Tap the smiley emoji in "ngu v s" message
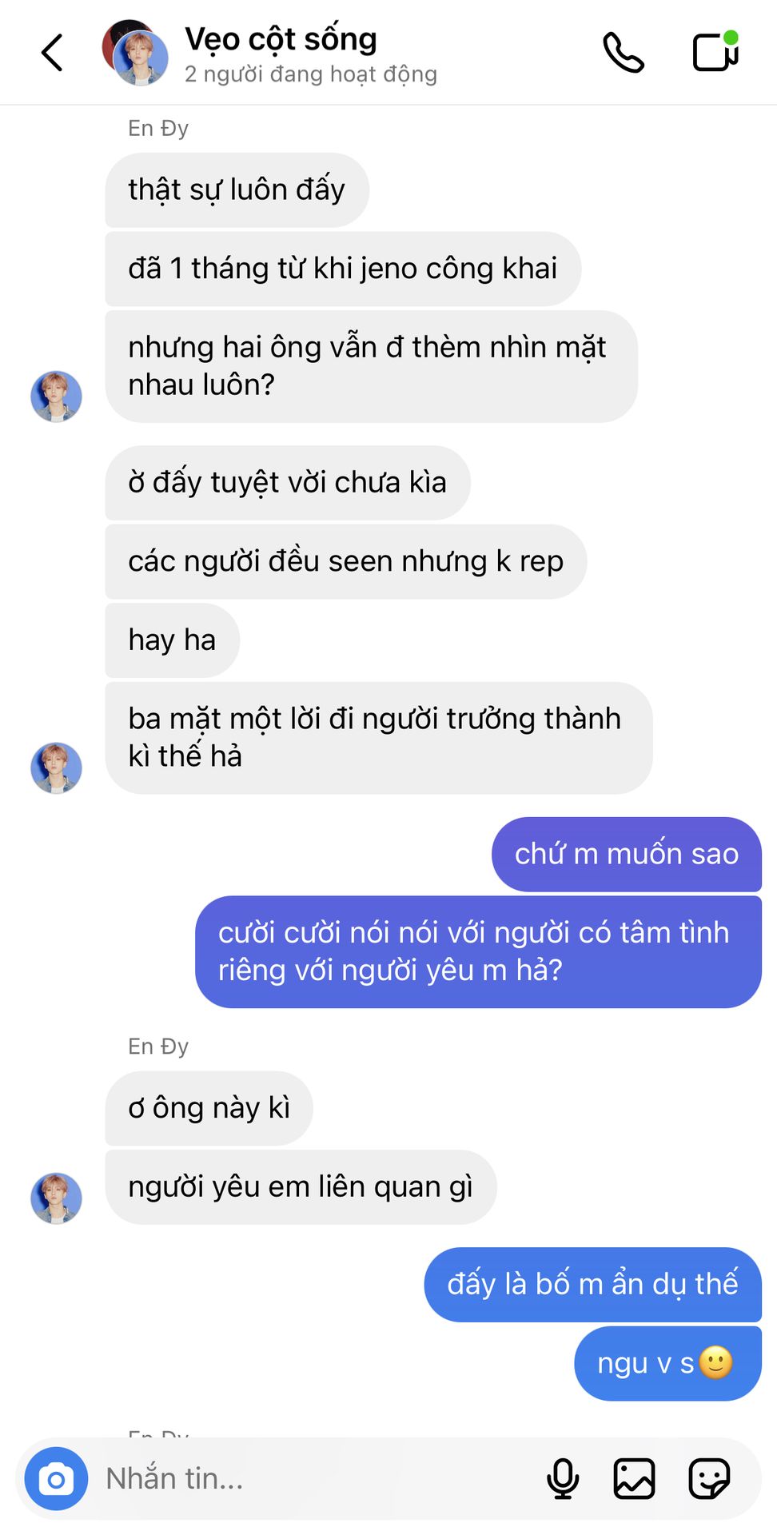This screenshot has width=777, height=1535. 715,1363
